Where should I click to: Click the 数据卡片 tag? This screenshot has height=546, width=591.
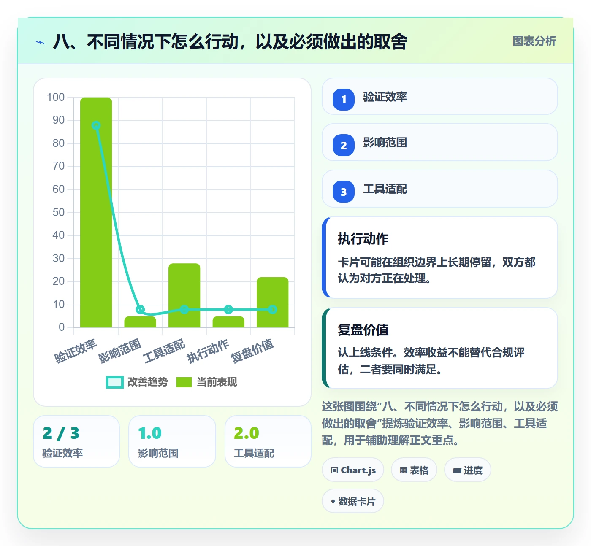[353, 501]
